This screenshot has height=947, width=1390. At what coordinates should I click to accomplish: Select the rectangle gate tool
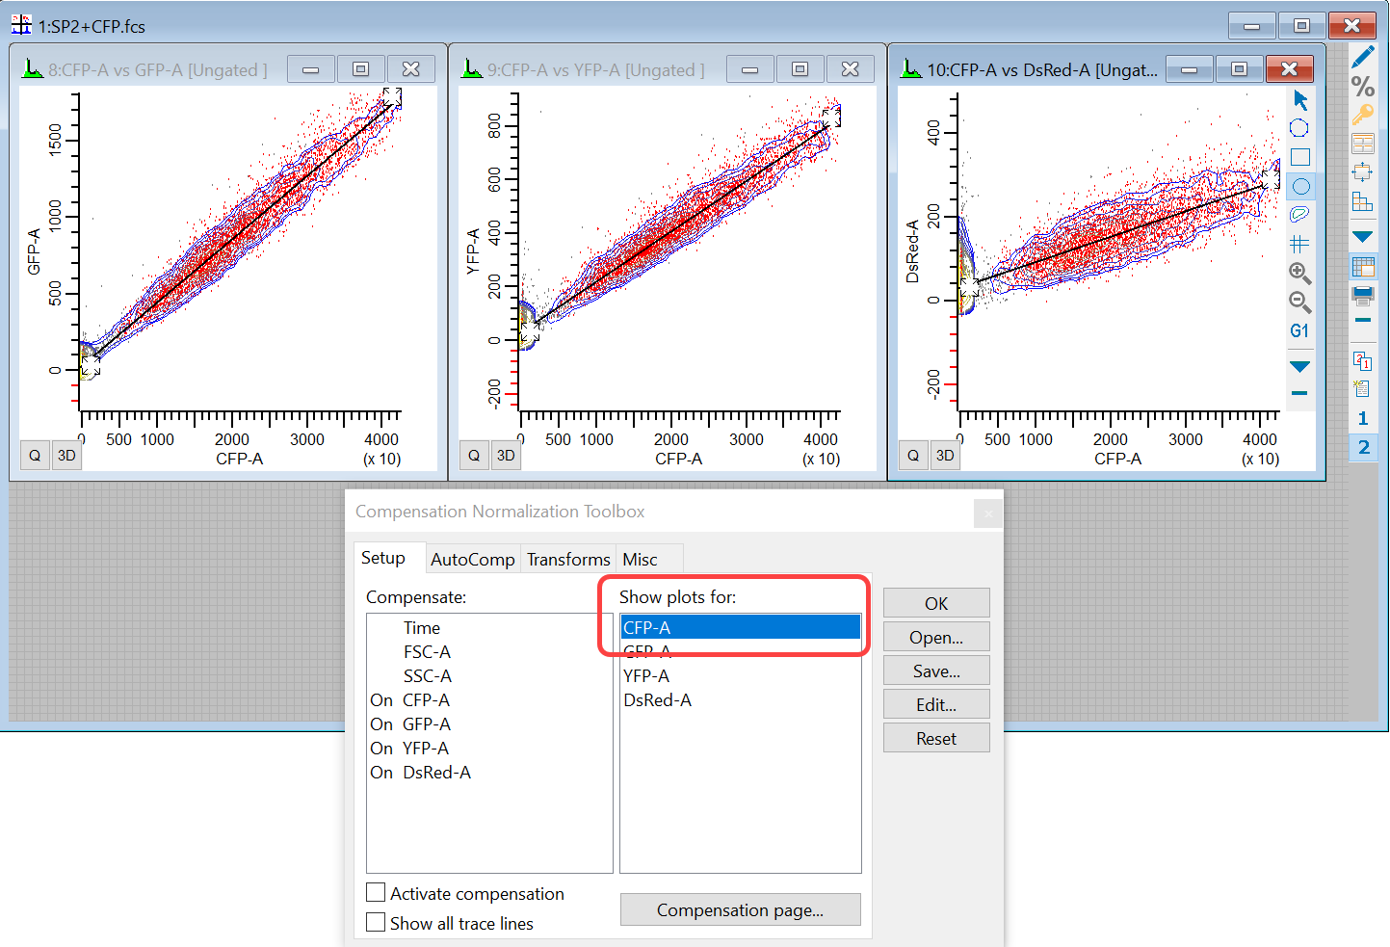click(x=1300, y=157)
